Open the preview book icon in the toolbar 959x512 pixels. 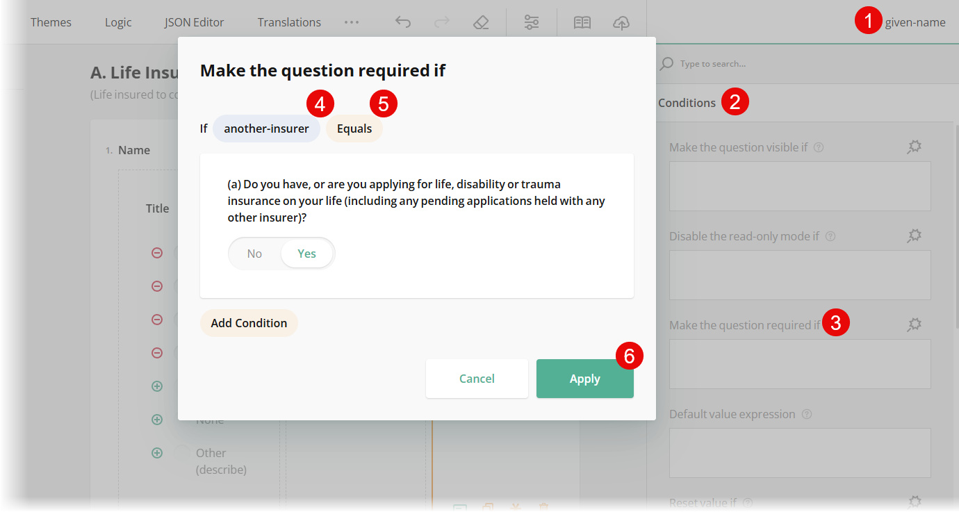[582, 22]
